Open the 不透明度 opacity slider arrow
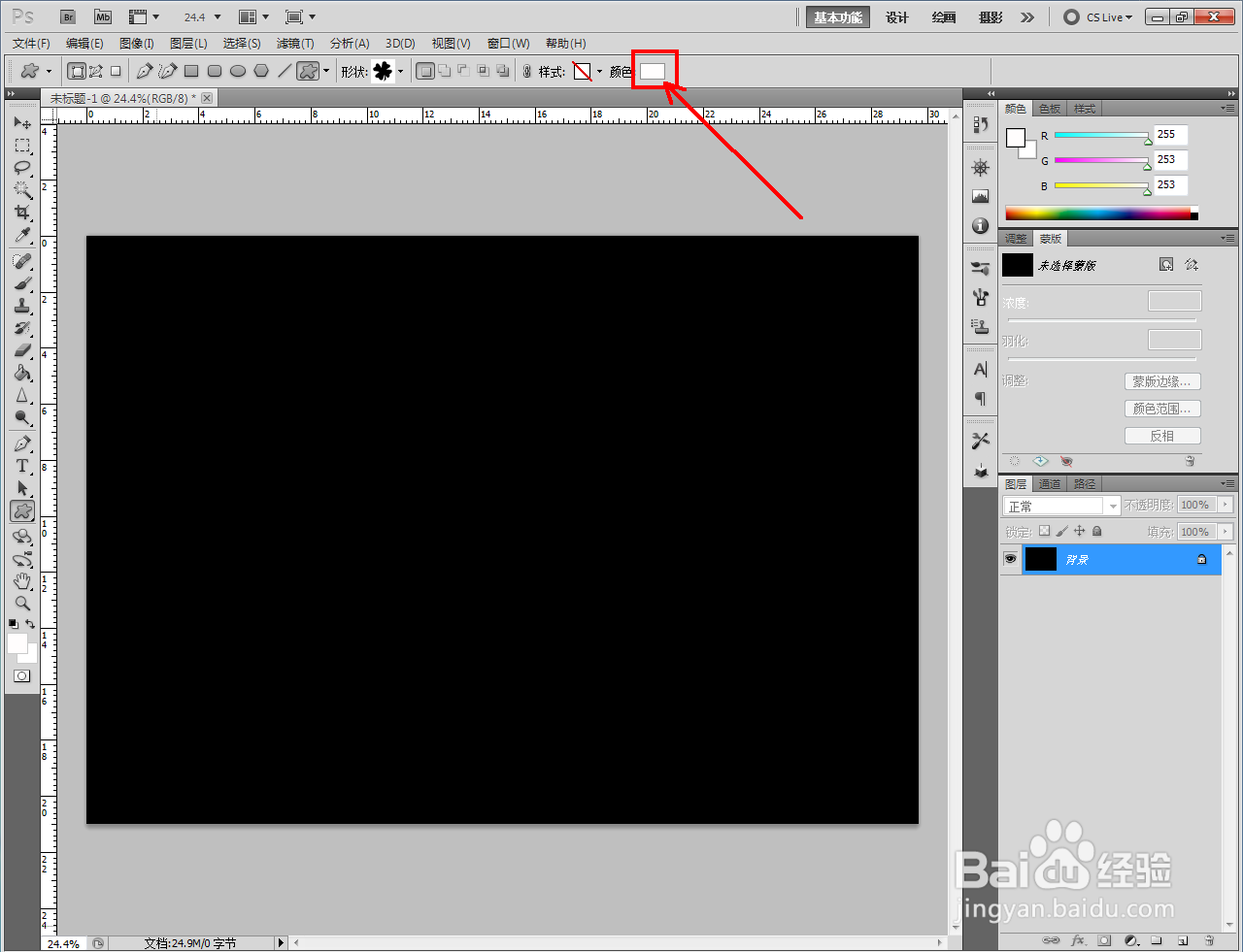Image resolution: width=1243 pixels, height=952 pixels. pos(1226,505)
